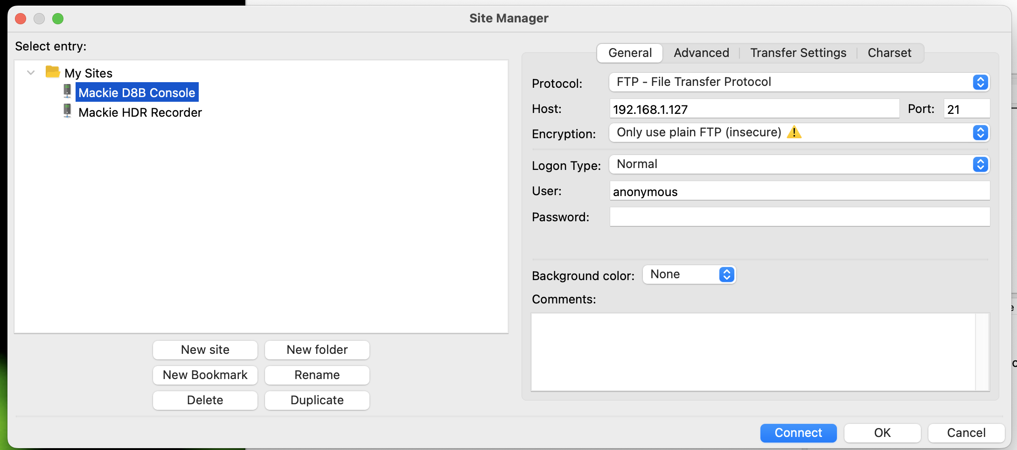Open the Encryption dropdown
The height and width of the screenshot is (450, 1017).
[x=799, y=133]
